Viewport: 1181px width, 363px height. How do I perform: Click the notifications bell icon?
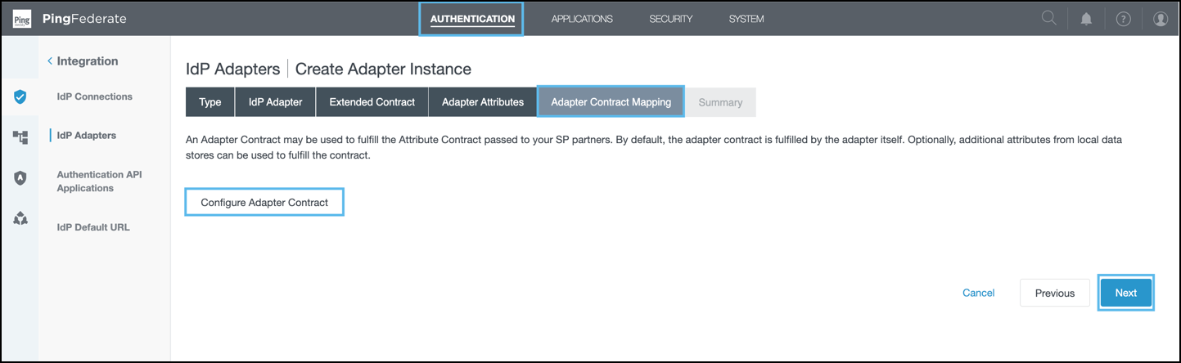[1086, 19]
